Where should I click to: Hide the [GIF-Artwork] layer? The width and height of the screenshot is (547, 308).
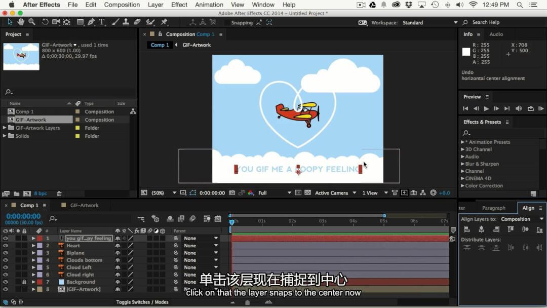(5, 289)
